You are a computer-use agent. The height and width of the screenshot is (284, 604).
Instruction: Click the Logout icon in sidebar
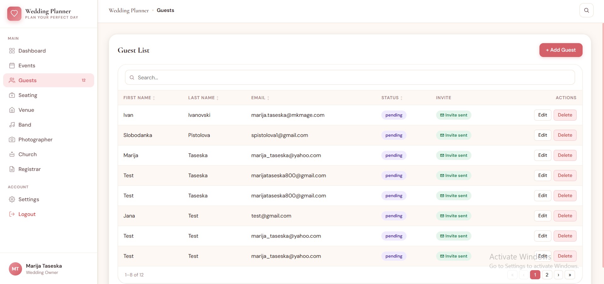click(x=12, y=214)
